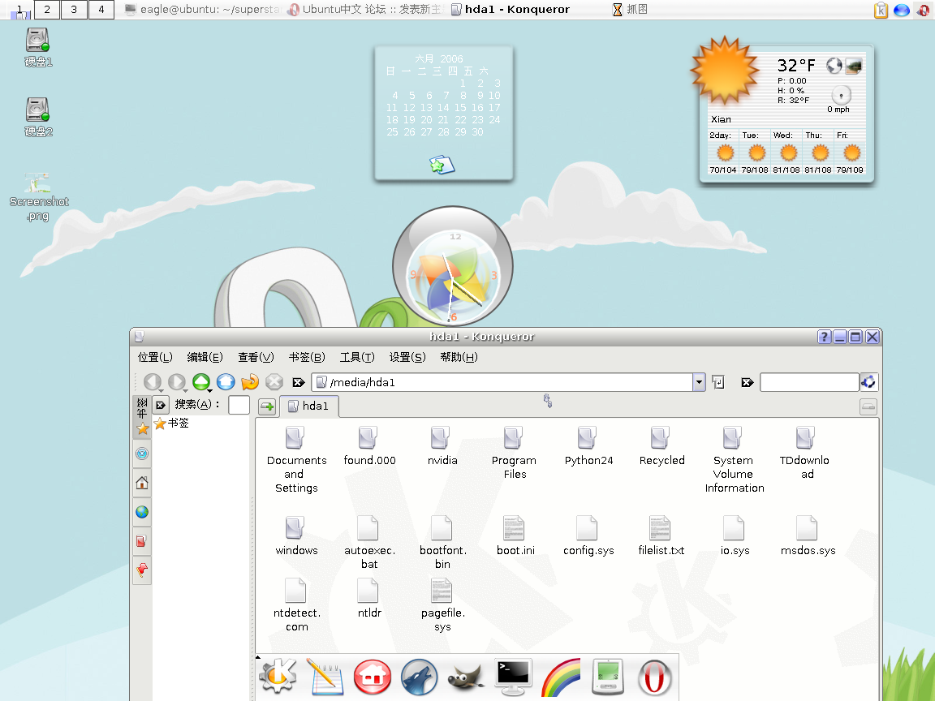Open the 书签(B) menu
The height and width of the screenshot is (701, 935).
[x=307, y=357]
